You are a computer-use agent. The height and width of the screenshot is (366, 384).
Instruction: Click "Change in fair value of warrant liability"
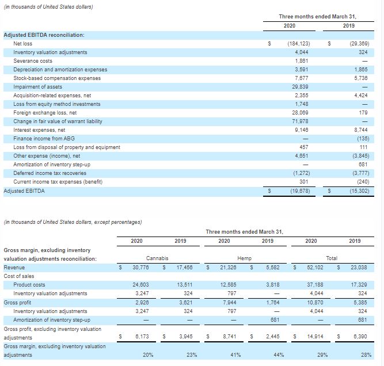coord(58,121)
